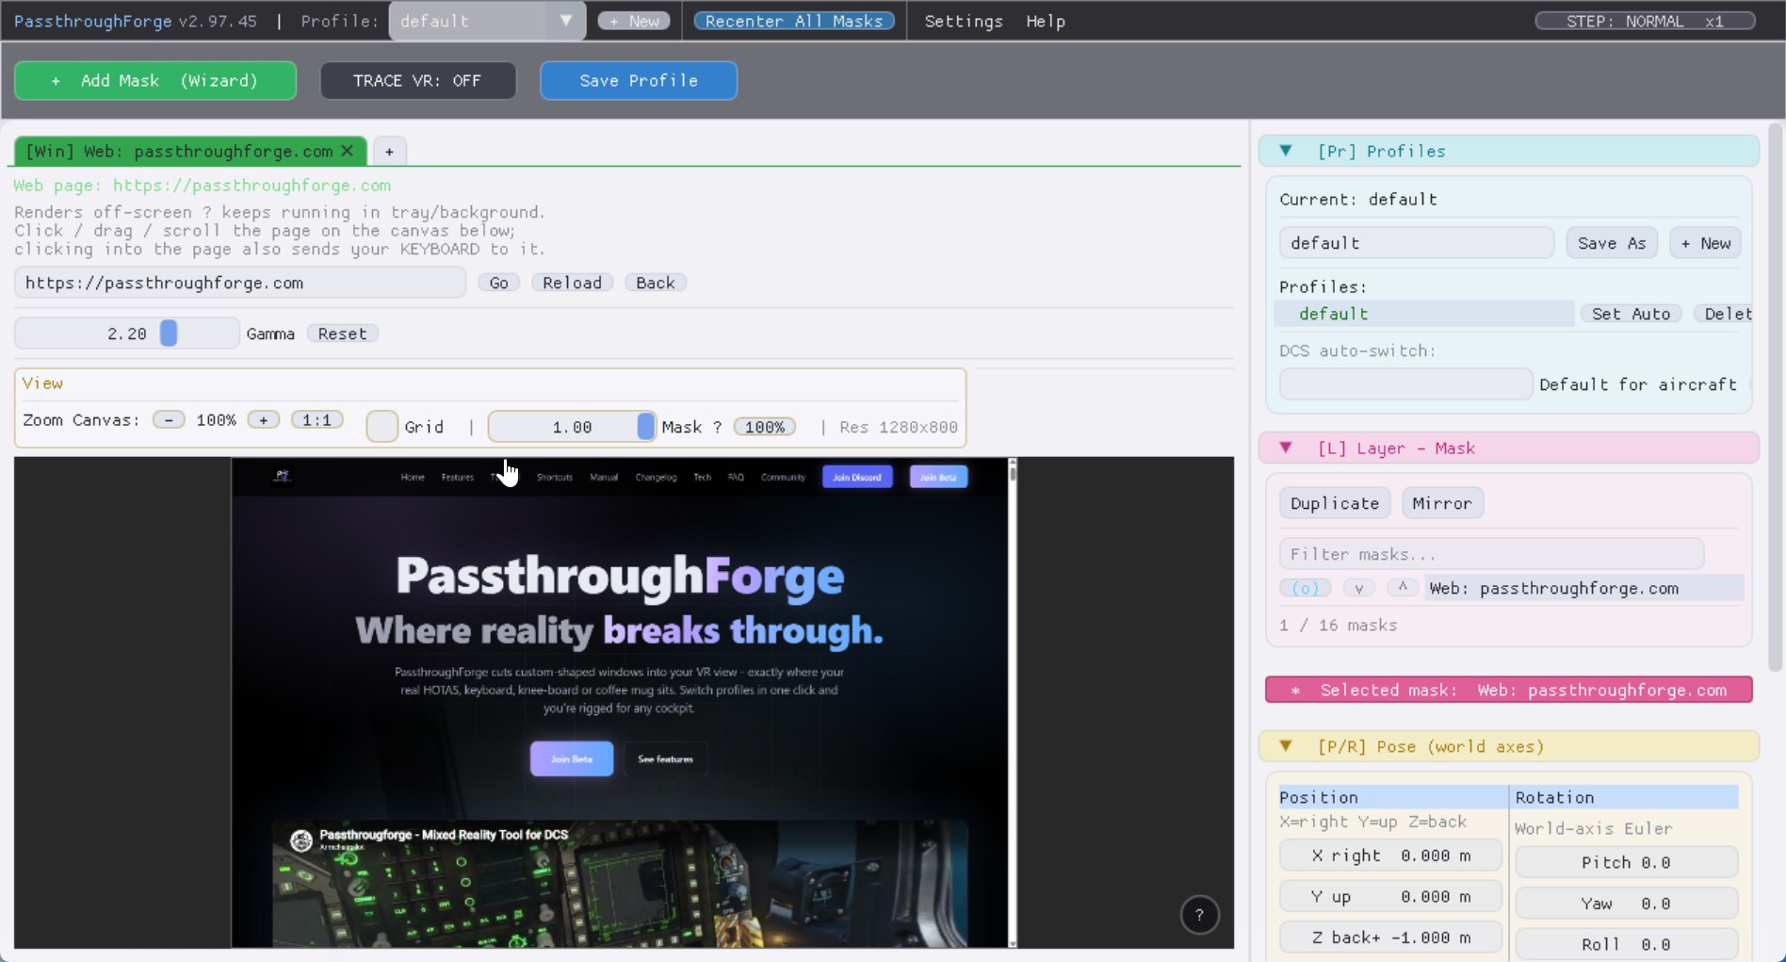Click the URL input field

(x=240, y=283)
